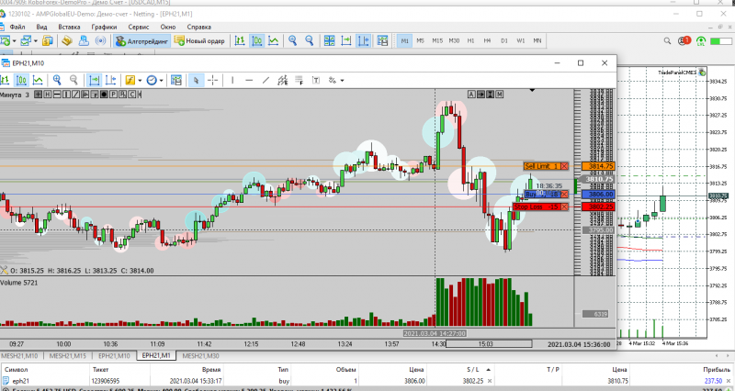Screen dimensions: 735x391
Task: Activate the cursor pointer mode
Action: tap(196, 81)
